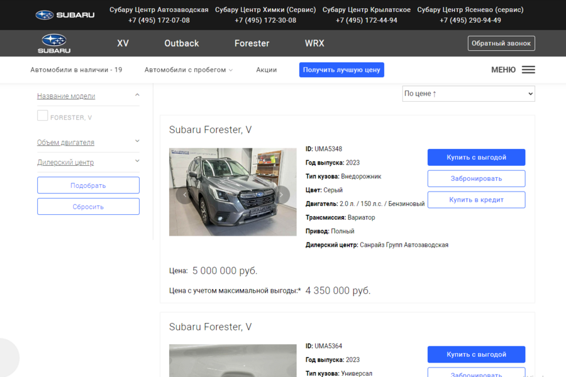
Task: Open the first Subaru Forester, V listing title
Action: pyautogui.click(x=211, y=129)
